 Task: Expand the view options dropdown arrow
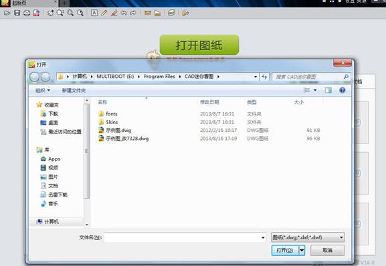click(315, 90)
